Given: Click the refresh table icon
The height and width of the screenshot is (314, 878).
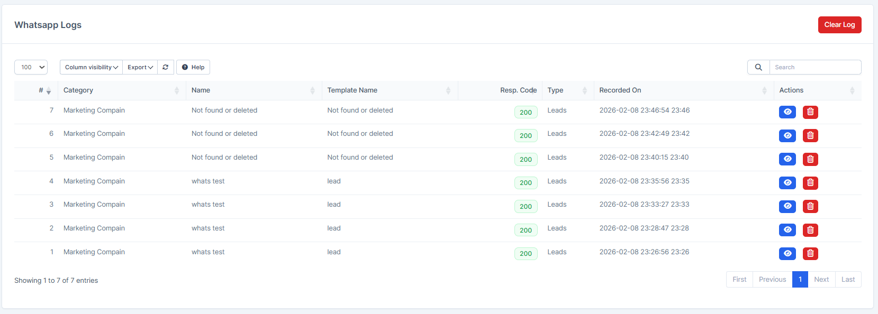Looking at the screenshot, I should 166,67.
